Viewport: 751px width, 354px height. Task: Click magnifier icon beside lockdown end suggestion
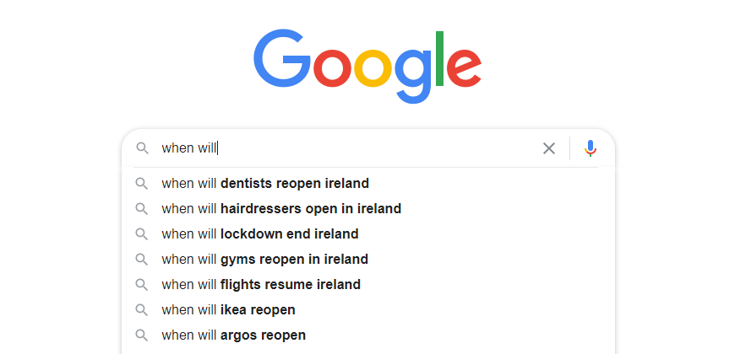tap(141, 234)
